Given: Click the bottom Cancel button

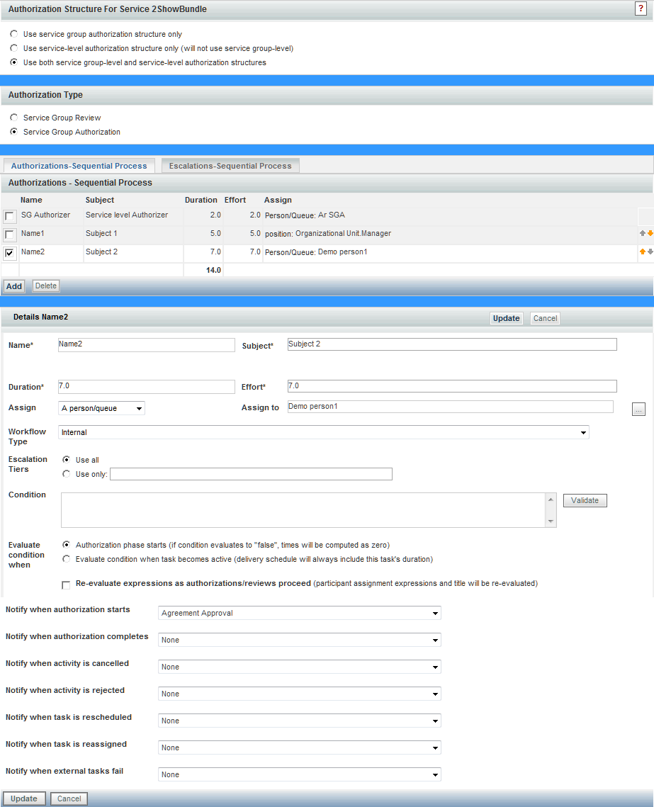Looking at the screenshot, I should click(x=69, y=798).
